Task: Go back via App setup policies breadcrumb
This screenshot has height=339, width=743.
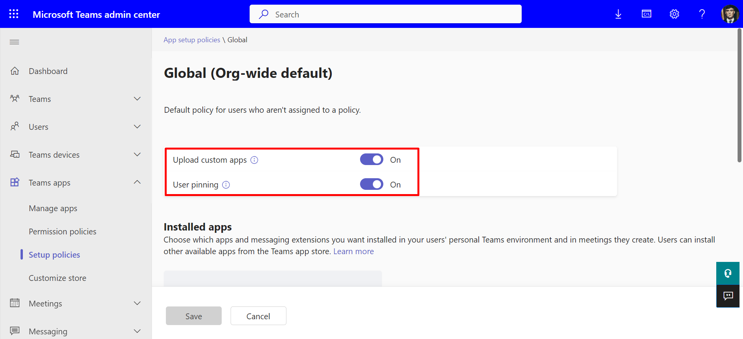Action: click(192, 40)
